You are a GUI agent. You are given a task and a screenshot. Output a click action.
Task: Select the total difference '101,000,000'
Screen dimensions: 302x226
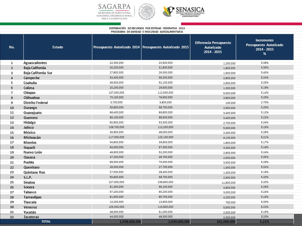tap(226, 222)
